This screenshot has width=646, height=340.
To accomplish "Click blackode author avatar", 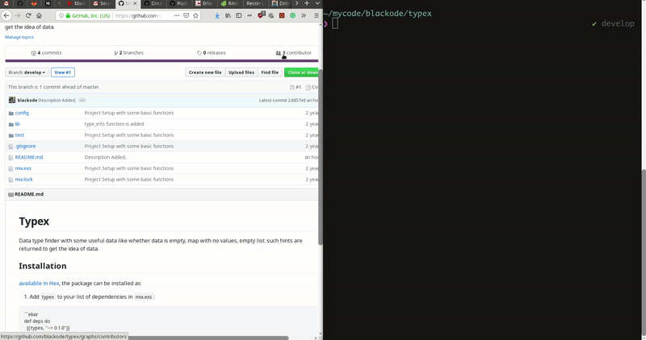I will coord(12,100).
